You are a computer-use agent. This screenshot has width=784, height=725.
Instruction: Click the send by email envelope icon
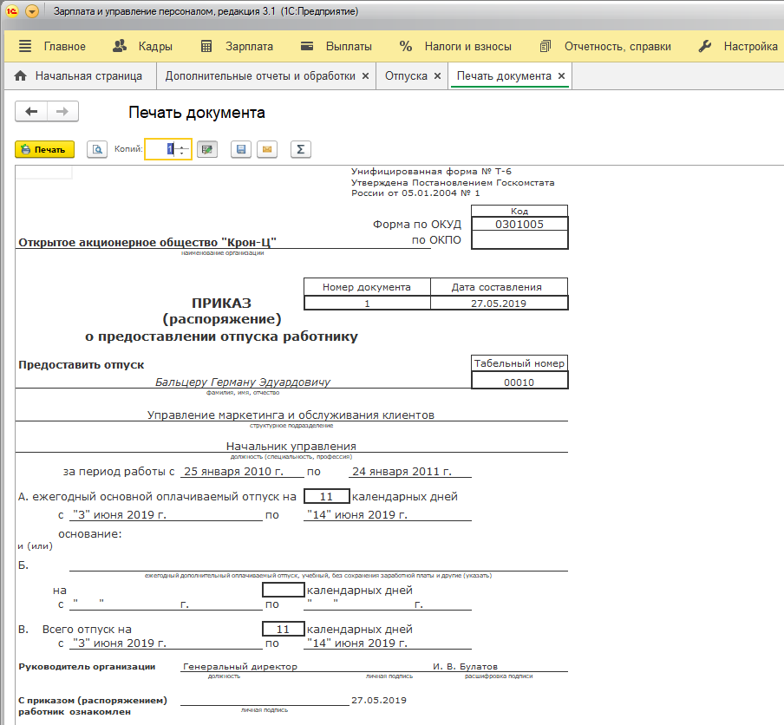click(x=267, y=149)
